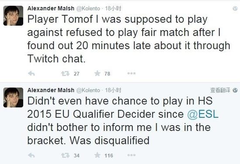Reply to the Player Tomof tweet

coord(31,74)
